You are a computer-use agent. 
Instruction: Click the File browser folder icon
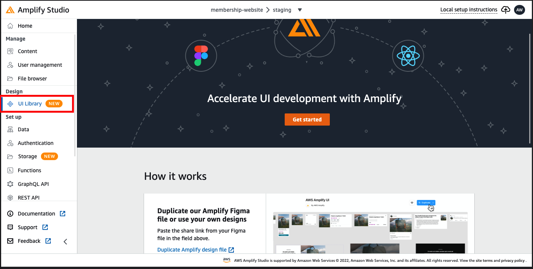click(10, 79)
